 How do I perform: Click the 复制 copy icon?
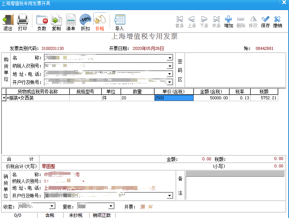[x=56, y=22]
